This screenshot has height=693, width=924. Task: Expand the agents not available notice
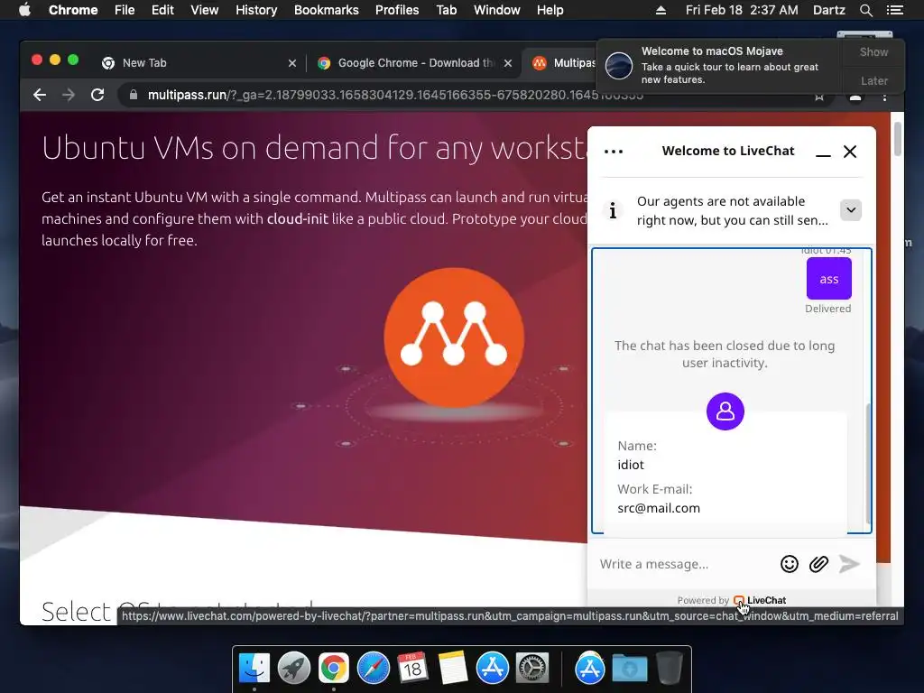coord(851,209)
